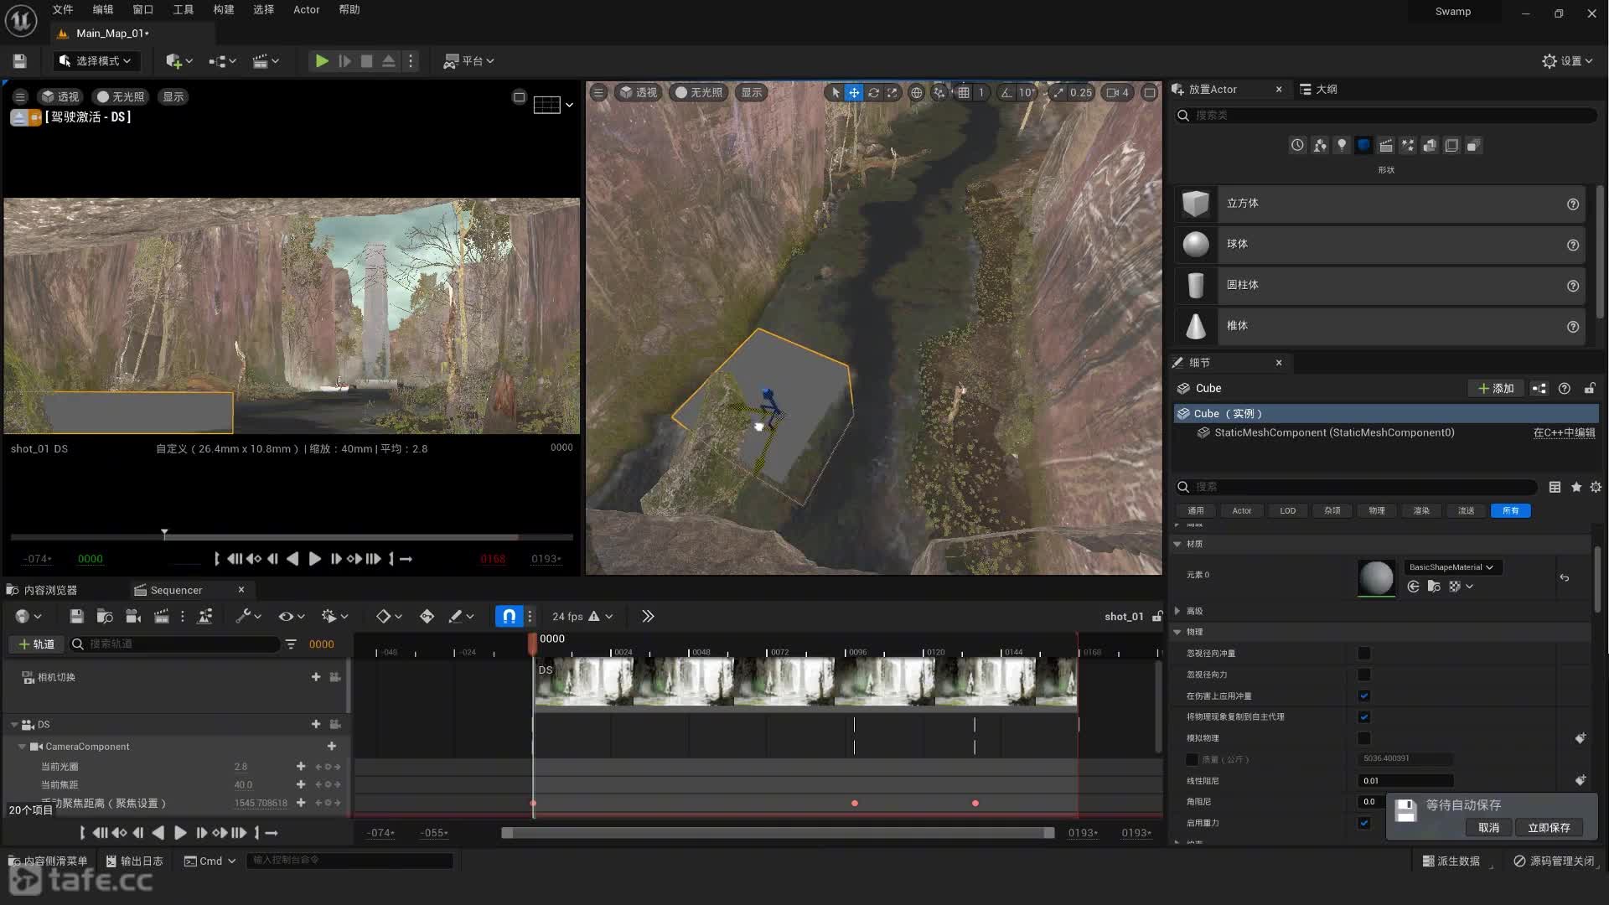Click the Lights category icon in Place Actors
This screenshot has width=1609, height=905.
tap(1342, 146)
